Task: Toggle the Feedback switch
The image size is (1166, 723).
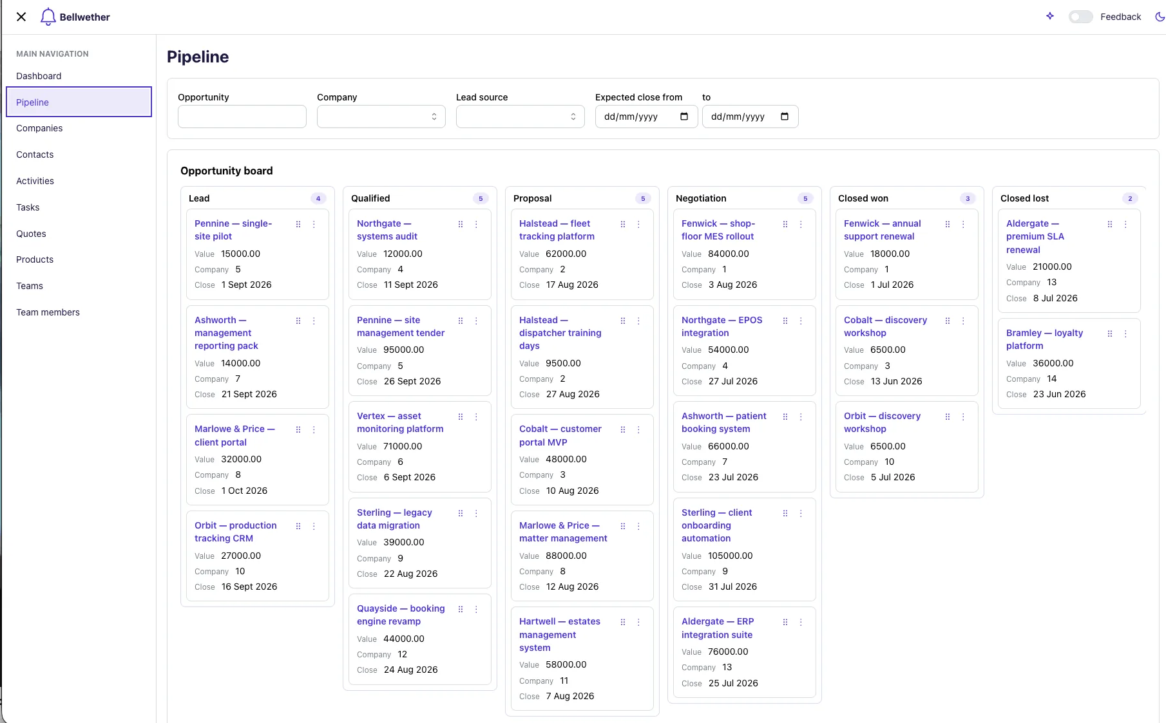Action: (1080, 17)
